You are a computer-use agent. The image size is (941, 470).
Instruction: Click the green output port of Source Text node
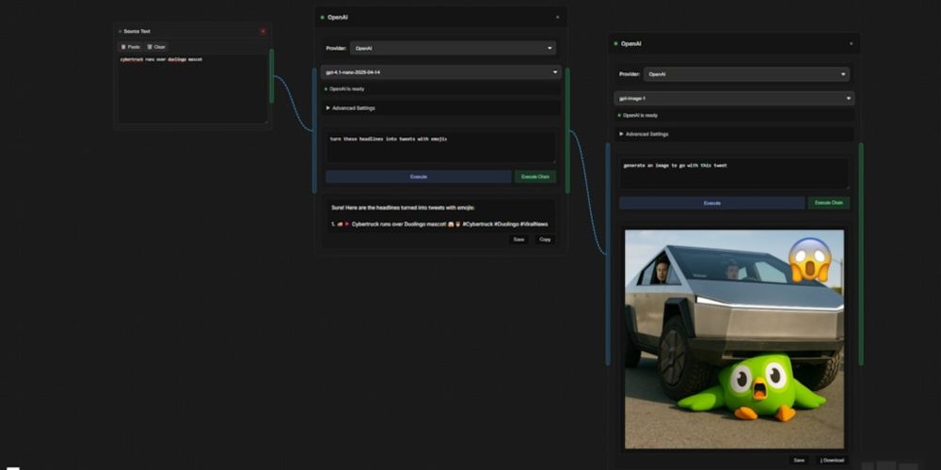(x=272, y=75)
